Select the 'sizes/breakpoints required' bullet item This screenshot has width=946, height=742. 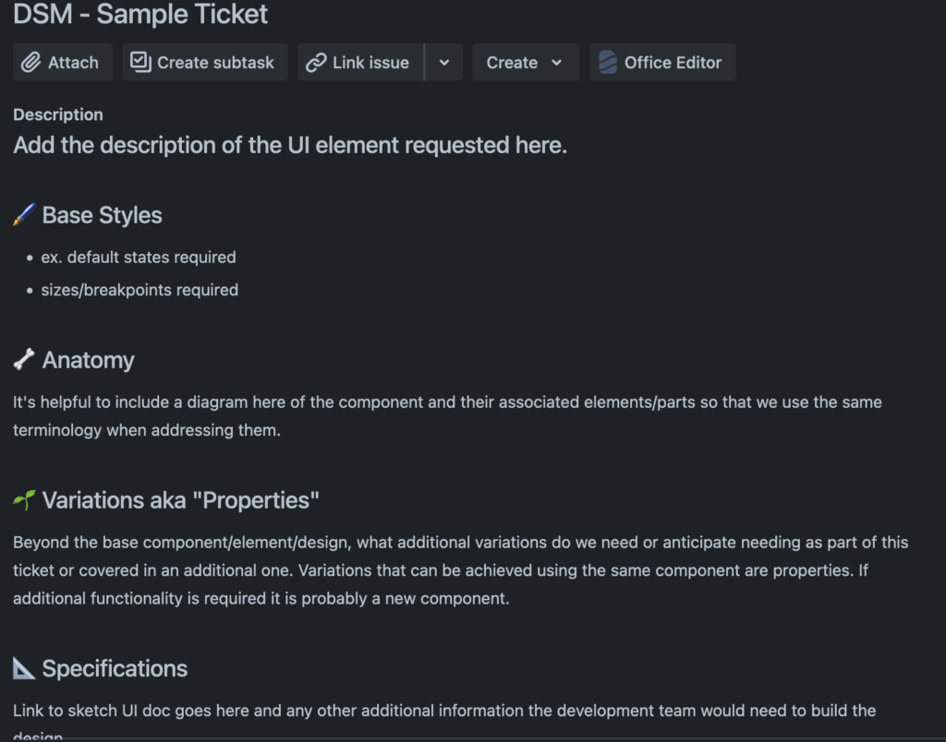[x=139, y=290]
